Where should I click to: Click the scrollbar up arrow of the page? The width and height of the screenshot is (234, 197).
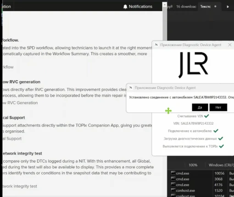(165, 5)
